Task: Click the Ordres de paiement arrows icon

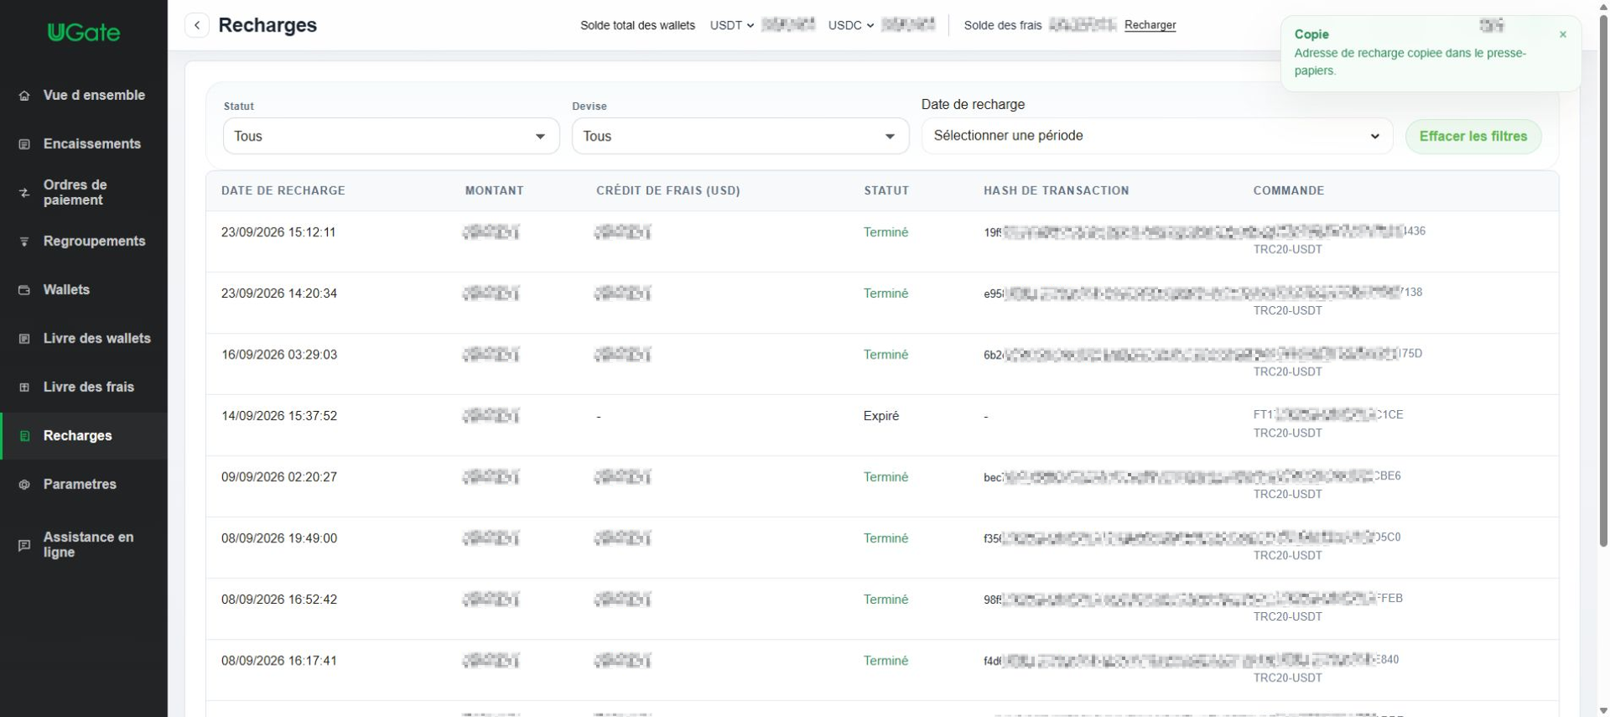Action: pos(24,193)
